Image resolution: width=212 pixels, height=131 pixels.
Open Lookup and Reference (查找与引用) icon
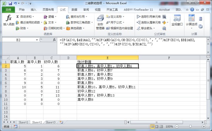click(x=68, y=17)
